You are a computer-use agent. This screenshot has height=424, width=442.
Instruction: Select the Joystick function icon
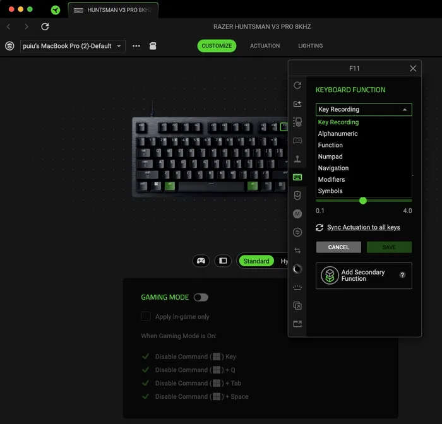coord(297,158)
